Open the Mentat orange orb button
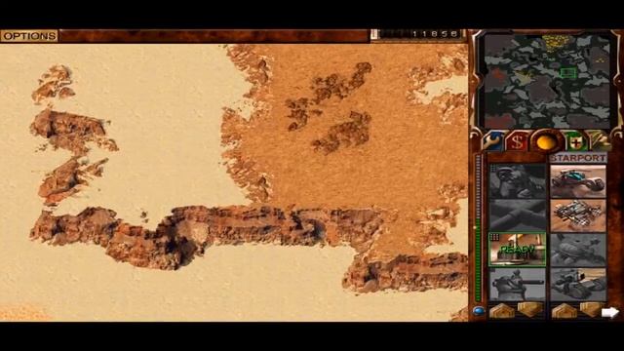The width and height of the screenshot is (624, 351). point(546,141)
